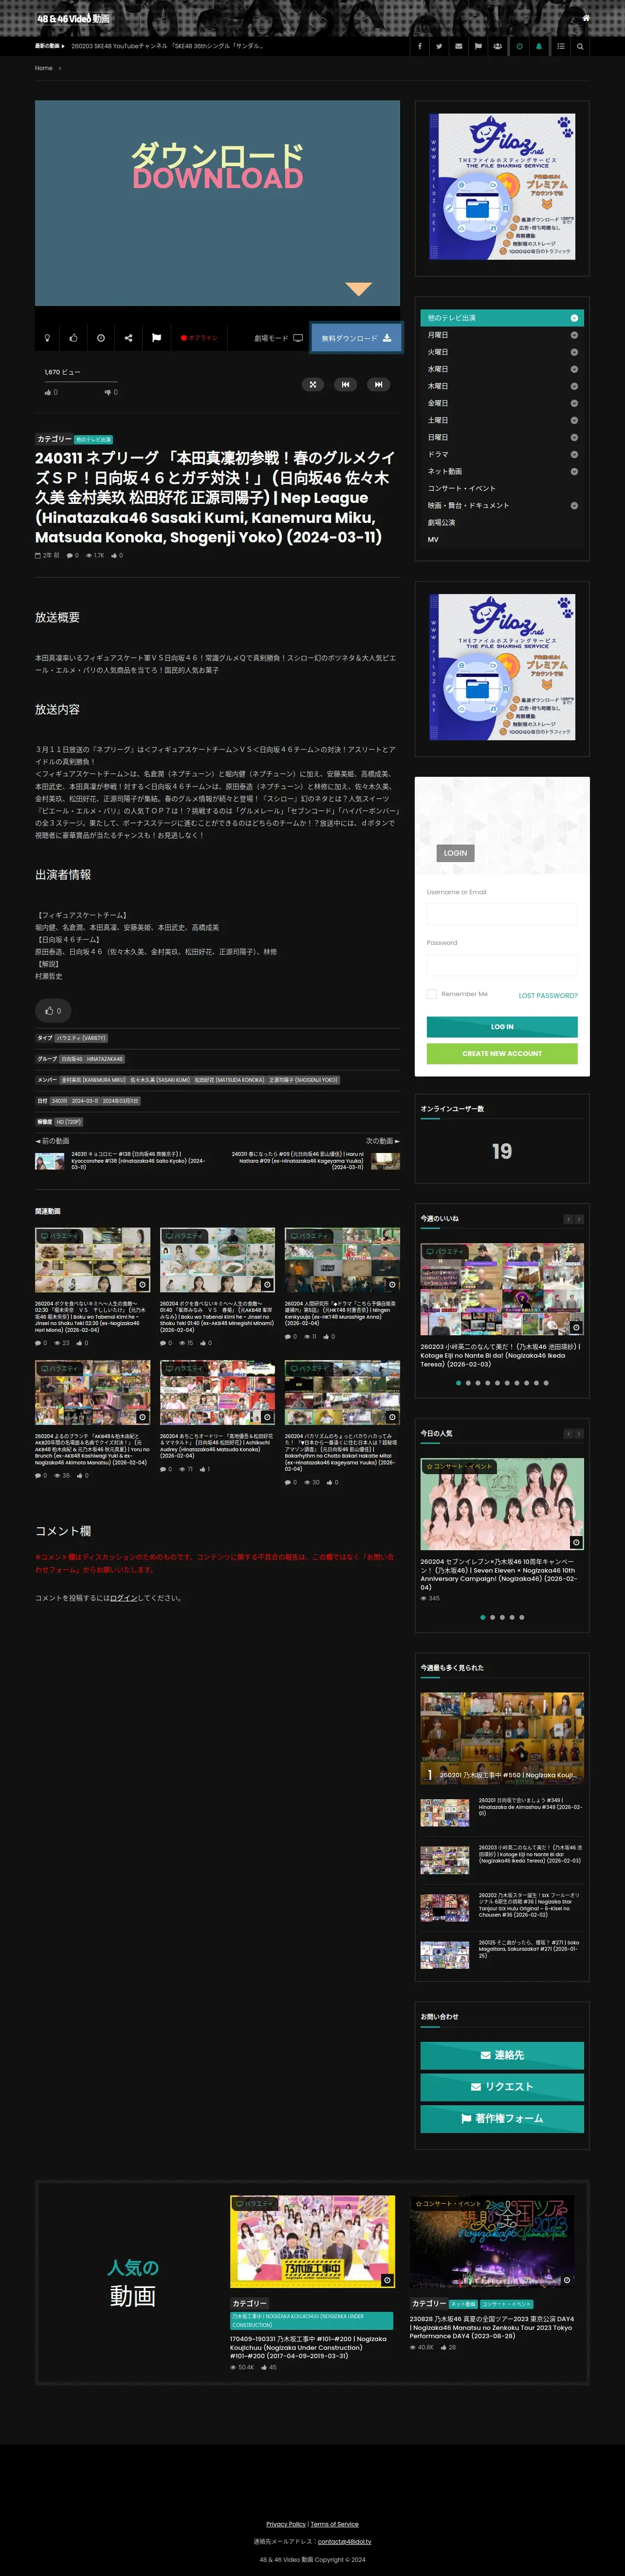The height and width of the screenshot is (2576, 625).
Task: Click the 著作権フォーム copyright button
Action: (x=502, y=2118)
